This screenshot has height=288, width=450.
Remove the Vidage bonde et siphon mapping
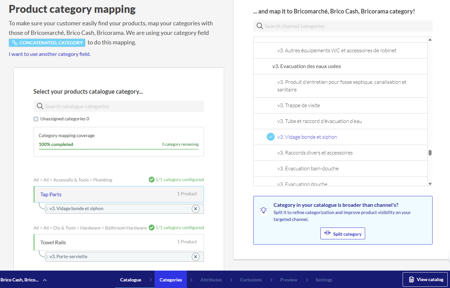[x=196, y=209]
